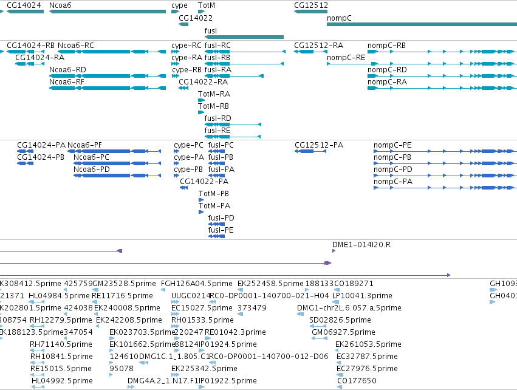
Task: Select the nompC gene bar
Action: (422, 24)
